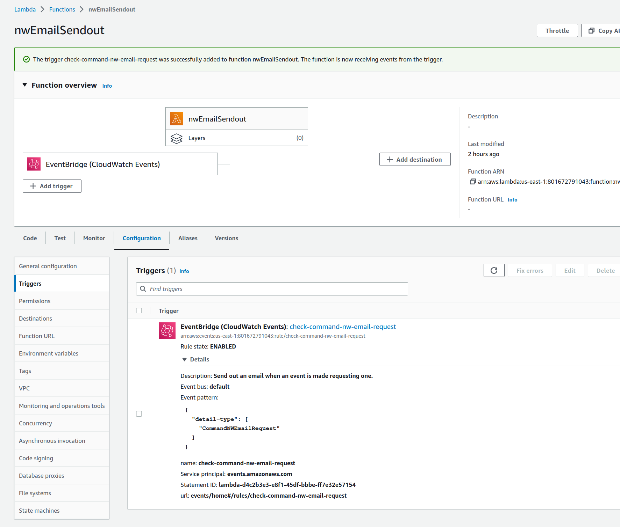Image resolution: width=620 pixels, height=527 pixels.
Task: Open Tags in the side menu
Action: [62, 371]
